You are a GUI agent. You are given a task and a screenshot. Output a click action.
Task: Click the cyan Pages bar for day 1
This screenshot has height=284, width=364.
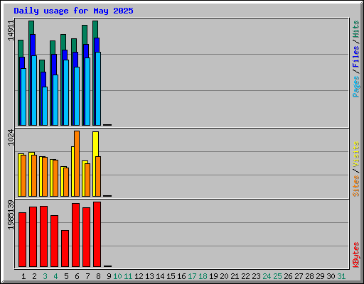23,97
